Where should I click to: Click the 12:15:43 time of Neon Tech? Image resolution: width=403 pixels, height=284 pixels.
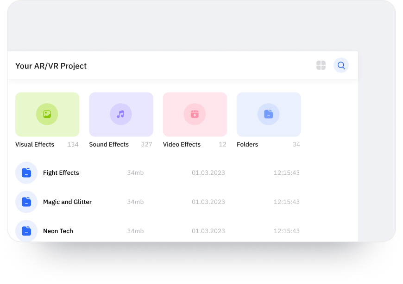[x=287, y=231]
